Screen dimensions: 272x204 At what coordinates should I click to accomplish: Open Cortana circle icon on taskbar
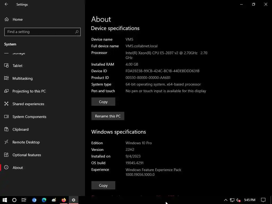coord(14,200)
